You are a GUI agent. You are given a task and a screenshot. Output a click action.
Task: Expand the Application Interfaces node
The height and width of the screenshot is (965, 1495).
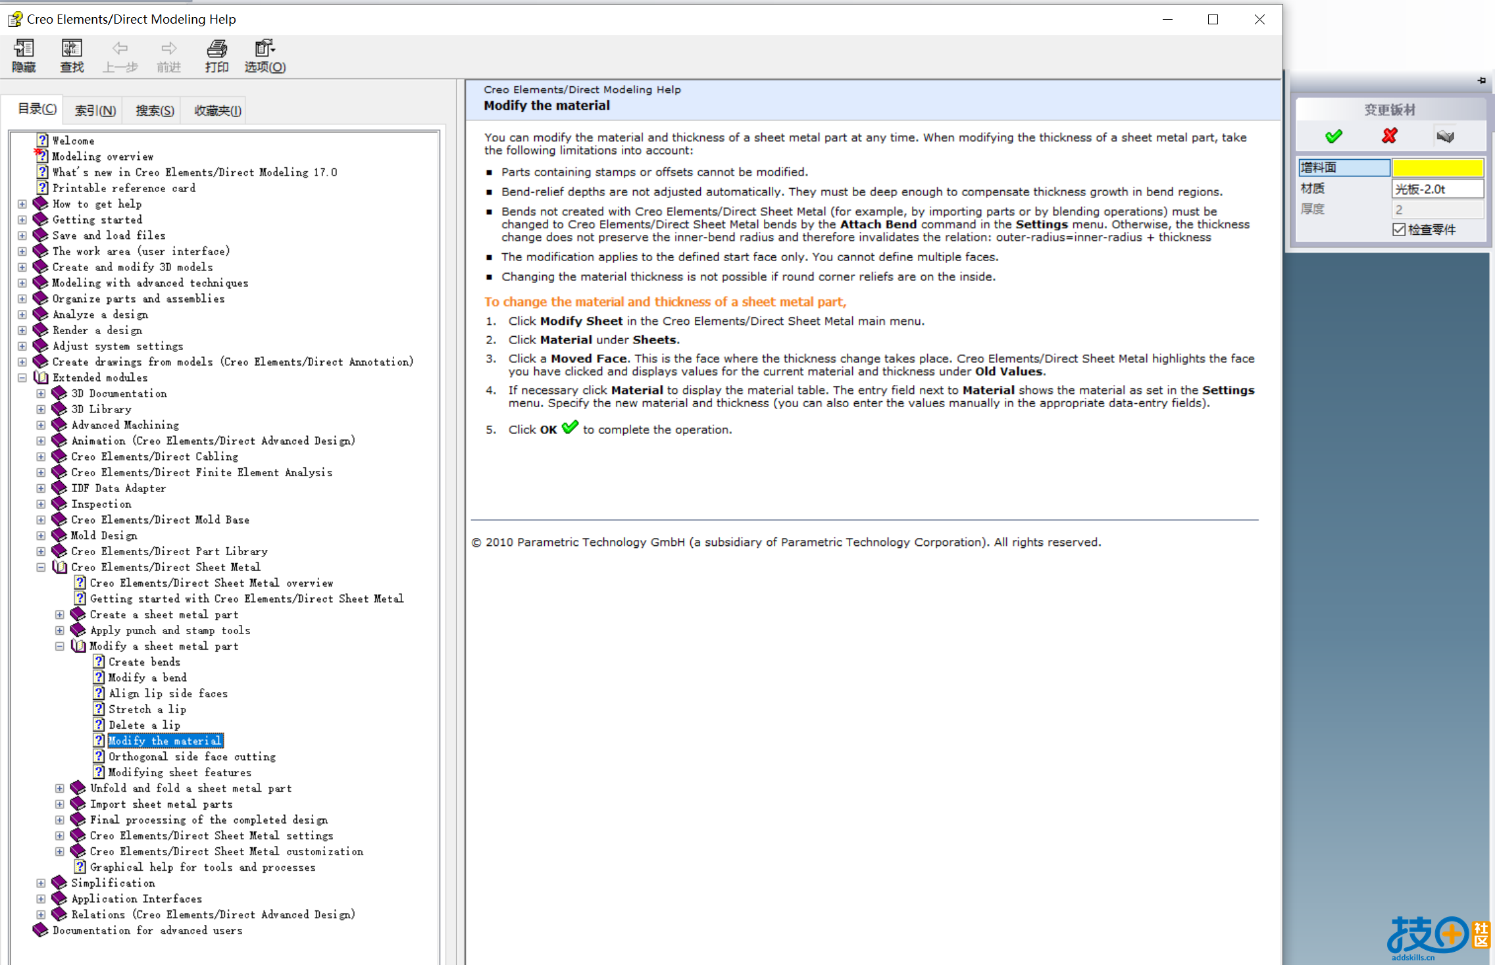pos(41,898)
